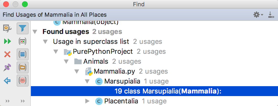Toggle the blue funnel filter button
The height and width of the screenshot is (106, 278).
click(23, 28)
